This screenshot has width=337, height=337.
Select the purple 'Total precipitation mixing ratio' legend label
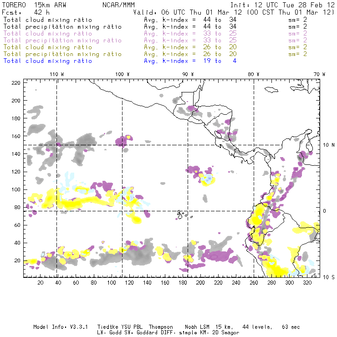click(x=62, y=41)
